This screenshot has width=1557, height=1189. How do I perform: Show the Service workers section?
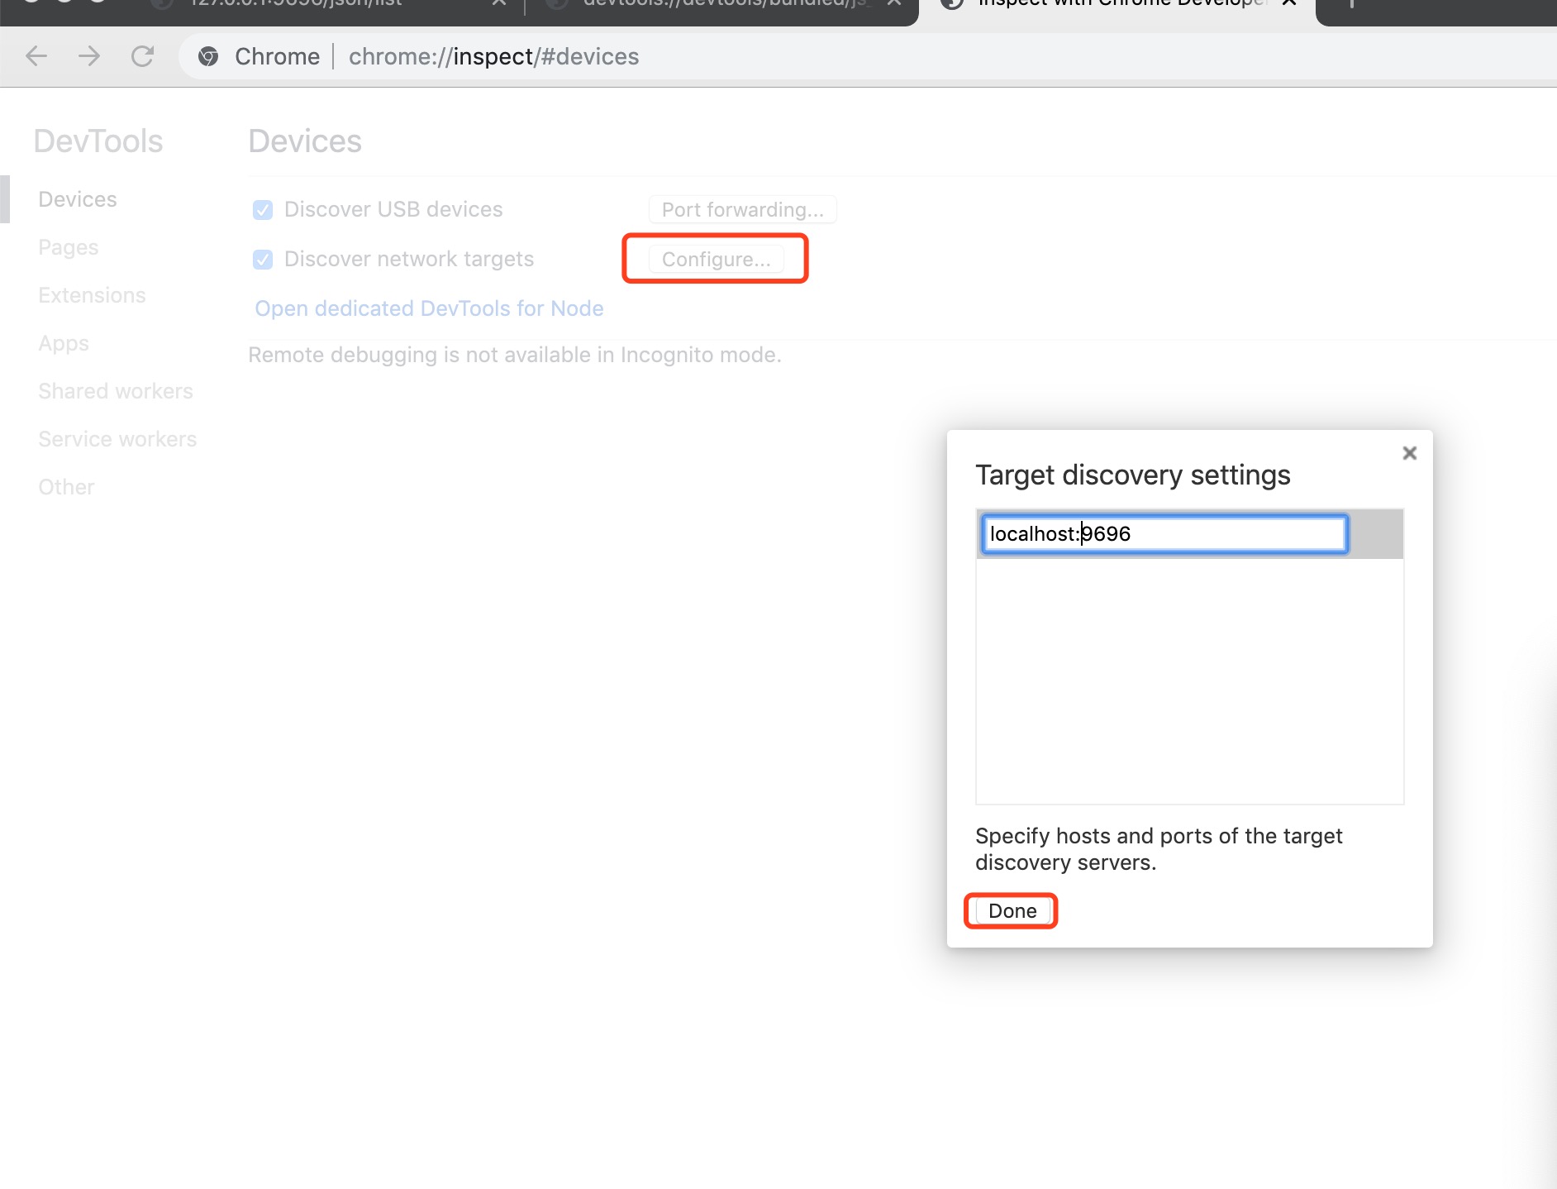(x=117, y=439)
